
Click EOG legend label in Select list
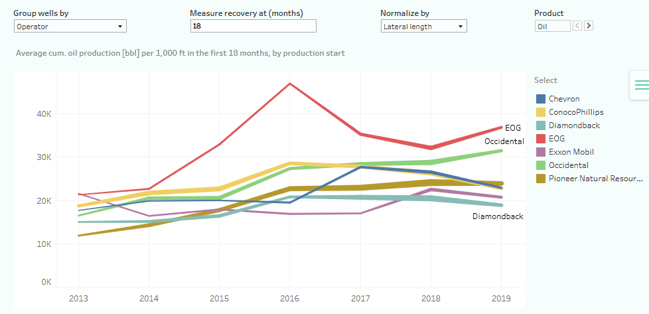pos(557,138)
